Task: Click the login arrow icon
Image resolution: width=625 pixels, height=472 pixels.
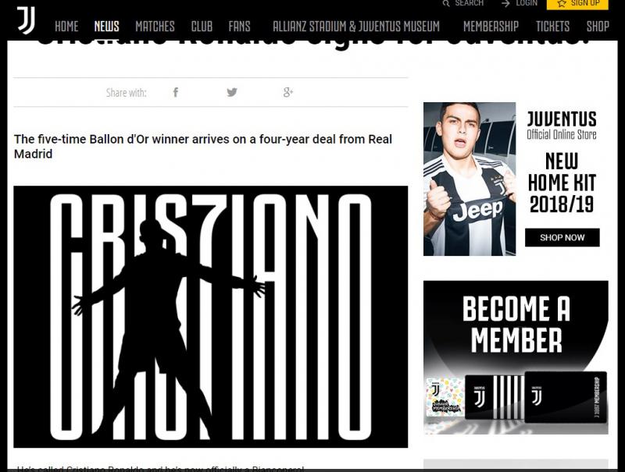Action: tap(505, 3)
